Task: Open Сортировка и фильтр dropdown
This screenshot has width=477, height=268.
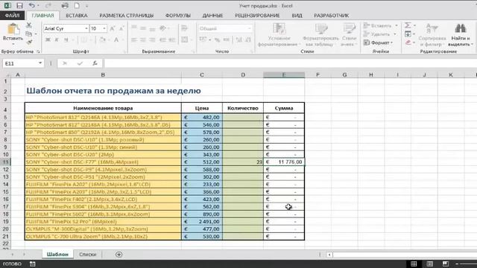Action: (x=432, y=35)
